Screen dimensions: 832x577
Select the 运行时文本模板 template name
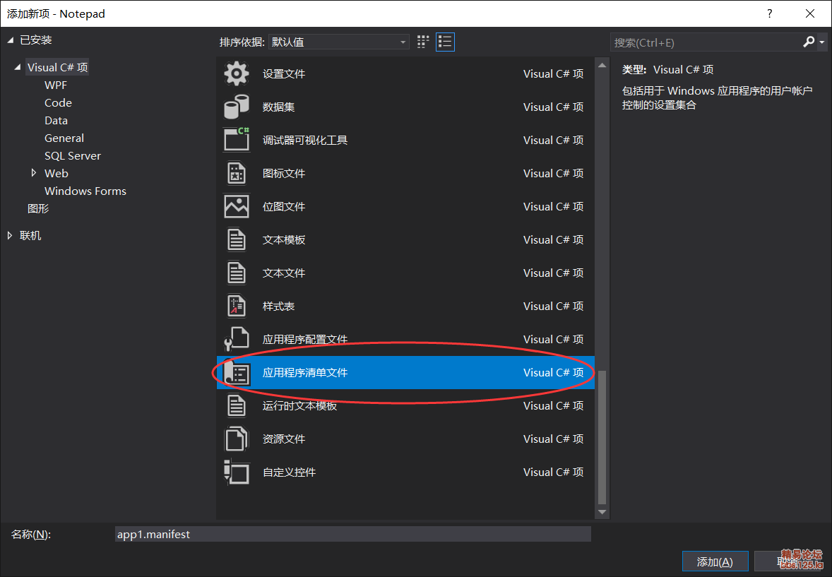pos(299,405)
